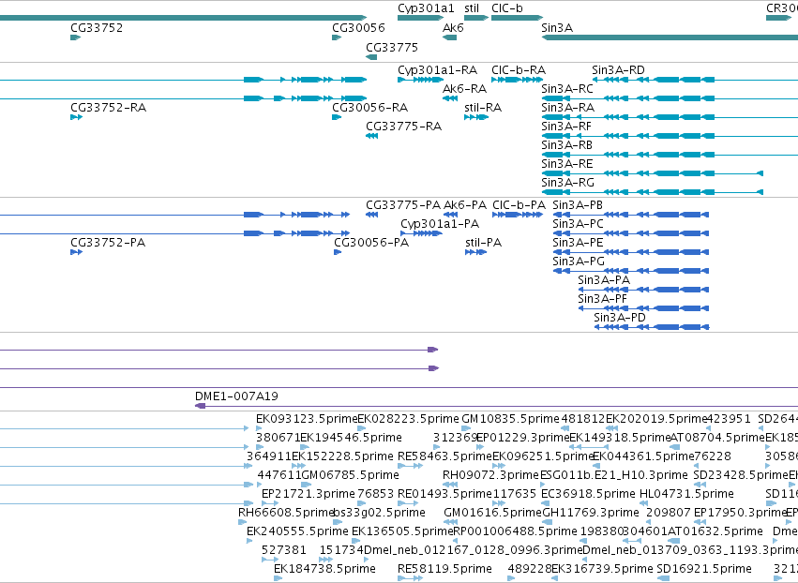Open the Ak6-RA transcript
Image resolution: width=798 pixels, height=583 pixels.
pos(465,88)
